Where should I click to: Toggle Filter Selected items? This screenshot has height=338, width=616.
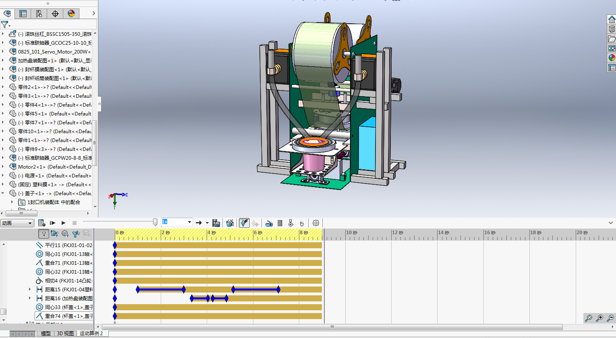pyautogui.click(x=75, y=233)
